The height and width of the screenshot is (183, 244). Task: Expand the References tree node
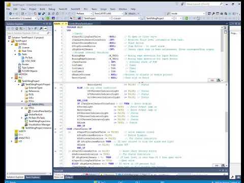[22, 91]
